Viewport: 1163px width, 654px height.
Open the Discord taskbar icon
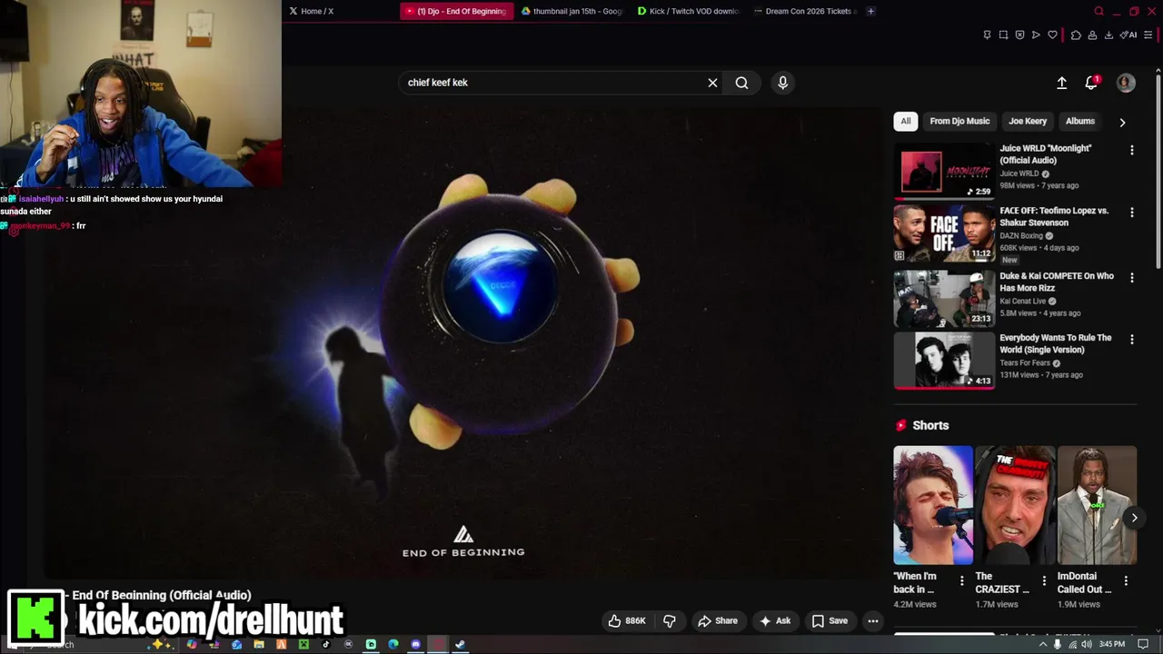[x=415, y=645]
